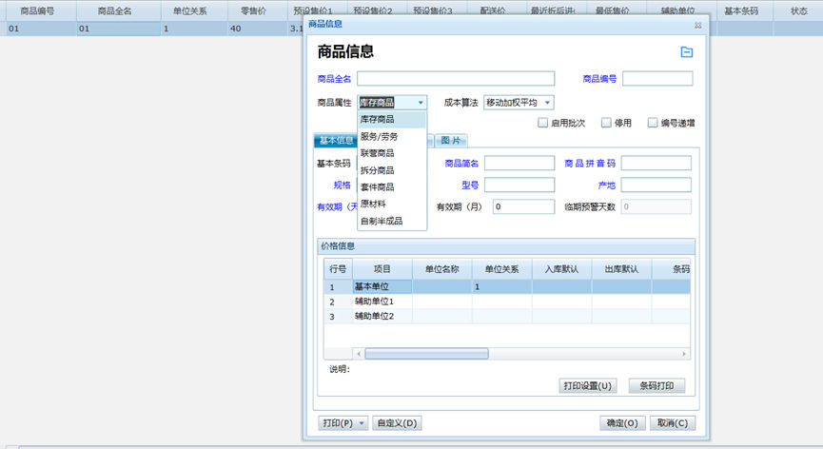Confirm with the 确定(O) button
Image resolution: width=823 pixels, height=449 pixels.
(622, 422)
